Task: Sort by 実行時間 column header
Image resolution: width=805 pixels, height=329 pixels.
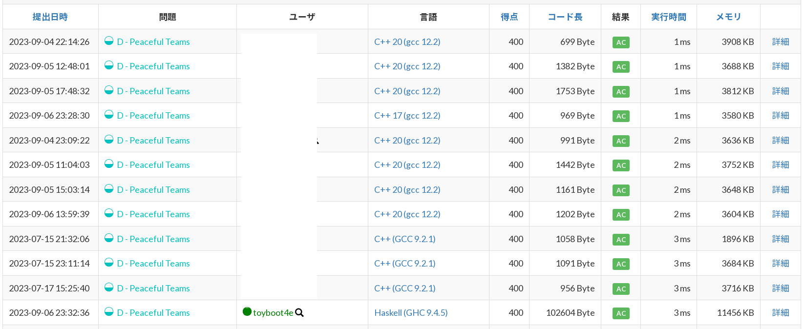Action: [668, 17]
